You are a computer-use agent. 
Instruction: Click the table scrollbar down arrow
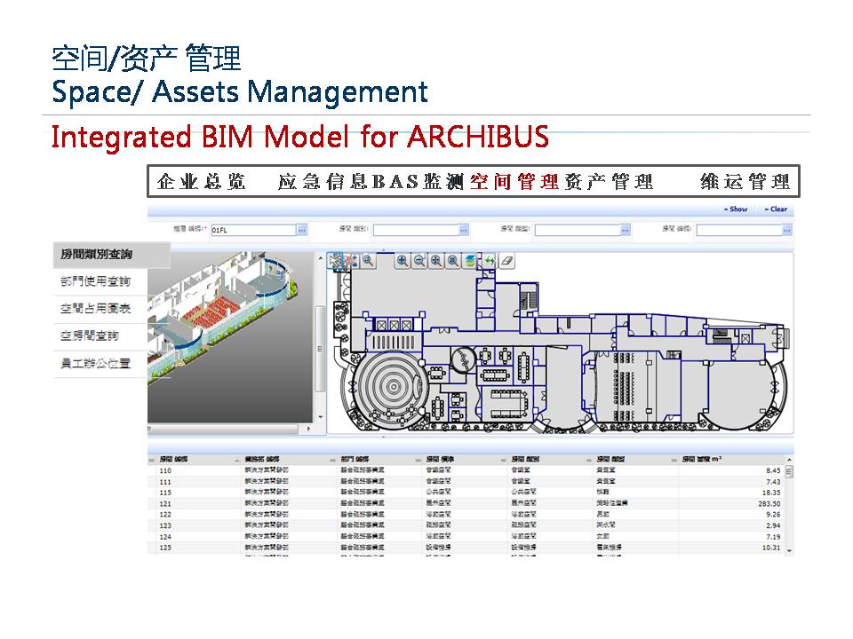click(789, 551)
